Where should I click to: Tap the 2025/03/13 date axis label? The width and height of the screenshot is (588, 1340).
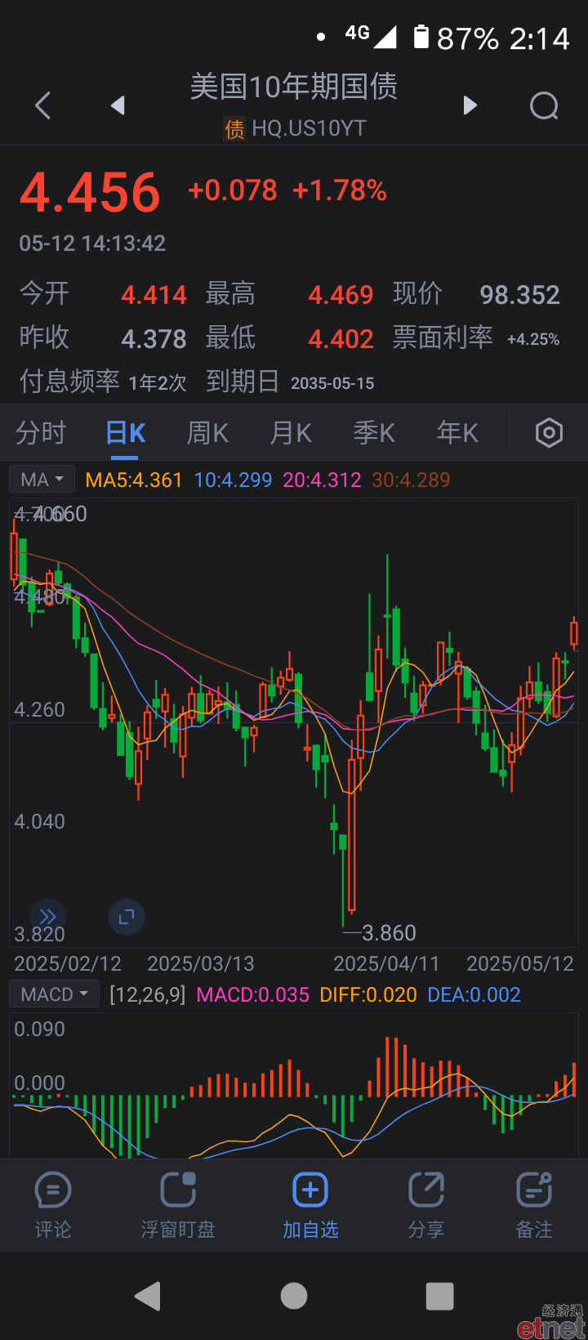[201, 964]
